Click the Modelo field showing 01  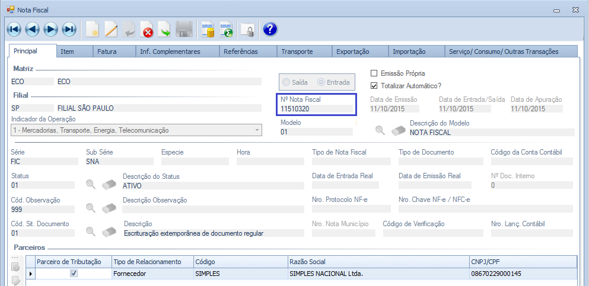pos(316,132)
